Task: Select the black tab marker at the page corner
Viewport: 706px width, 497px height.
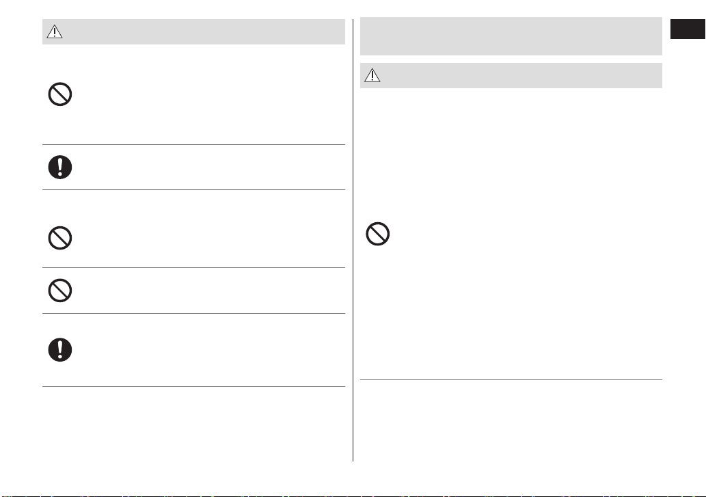Action: (688, 29)
